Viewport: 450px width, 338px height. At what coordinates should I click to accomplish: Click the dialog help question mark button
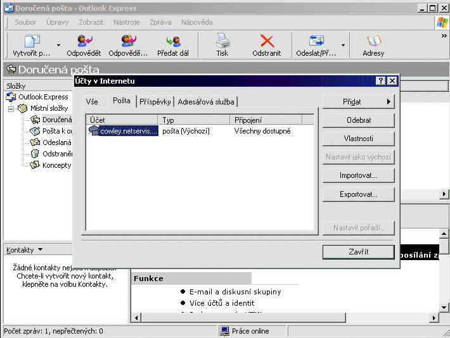coord(380,81)
